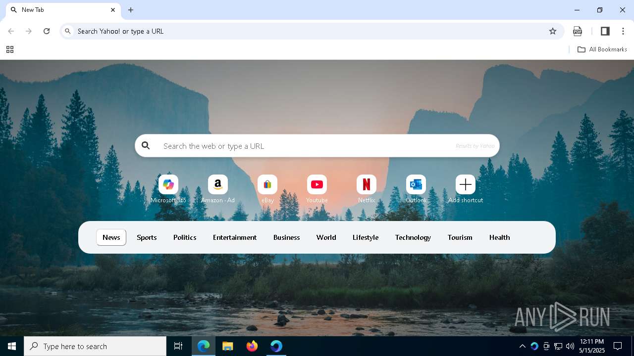Go back with the back arrow
The height and width of the screenshot is (356, 634).
click(x=11, y=31)
